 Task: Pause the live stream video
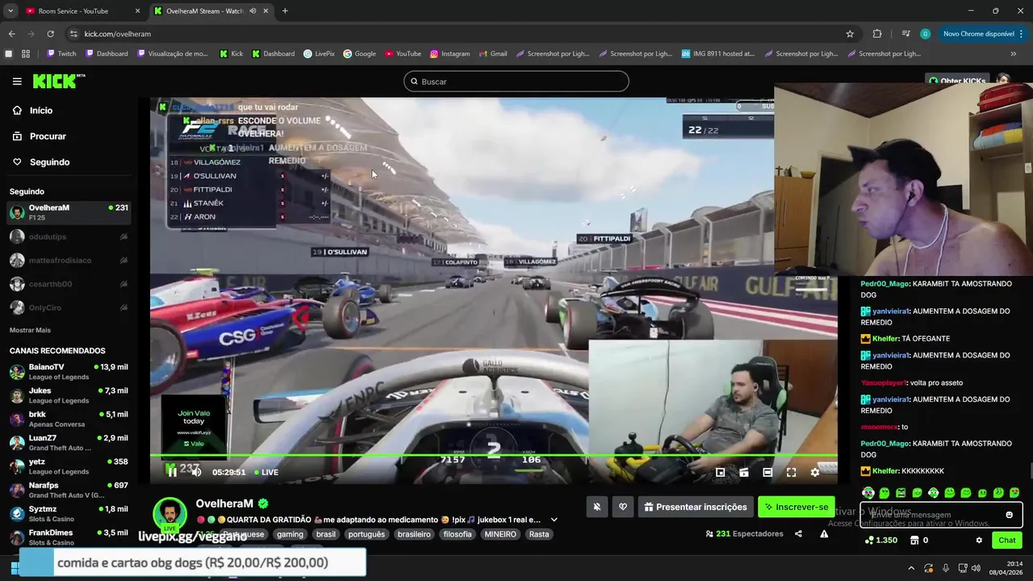click(x=172, y=472)
